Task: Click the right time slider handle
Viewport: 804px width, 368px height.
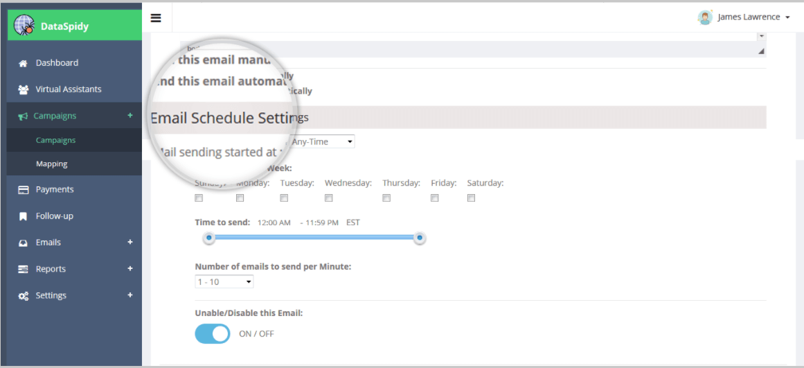Action: click(x=420, y=238)
